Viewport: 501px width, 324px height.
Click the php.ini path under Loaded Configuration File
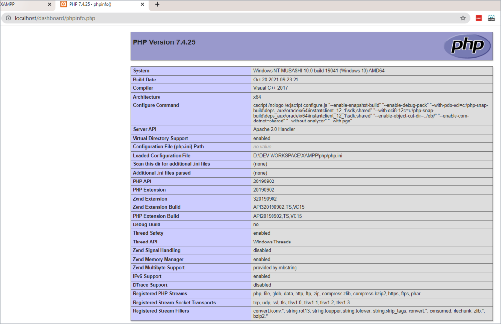[x=283, y=156]
